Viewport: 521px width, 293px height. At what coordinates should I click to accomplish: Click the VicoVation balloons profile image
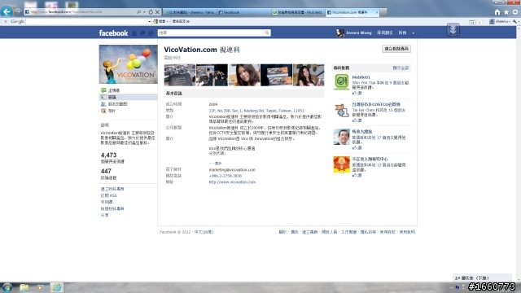pyautogui.click(x=129, y=64)
